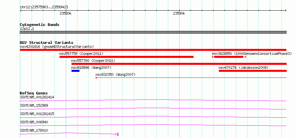Open the nsv470276 (Jakobsson2008) label
The height and width of the screenshot is (138, 296).
click(x=243, y=68)
